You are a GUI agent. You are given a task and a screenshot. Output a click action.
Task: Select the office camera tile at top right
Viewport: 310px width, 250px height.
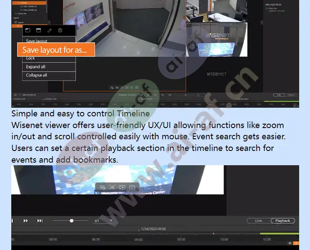(x=217, y=11)
